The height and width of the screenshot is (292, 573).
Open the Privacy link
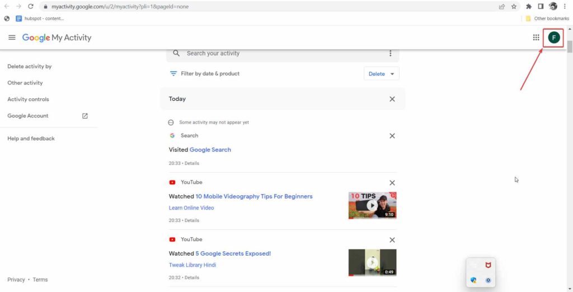16,280
